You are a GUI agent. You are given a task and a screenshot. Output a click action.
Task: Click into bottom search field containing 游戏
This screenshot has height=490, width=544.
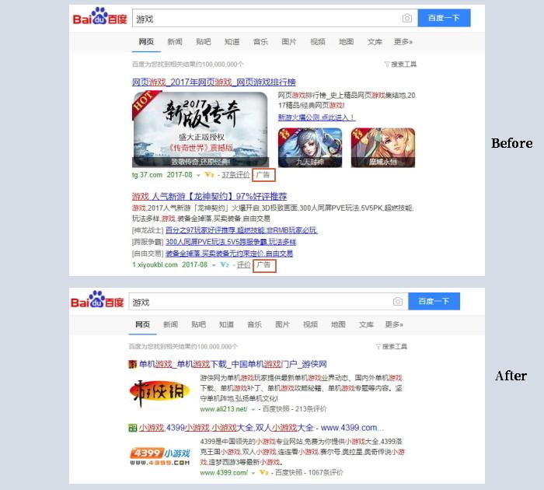tap(260, 302)
